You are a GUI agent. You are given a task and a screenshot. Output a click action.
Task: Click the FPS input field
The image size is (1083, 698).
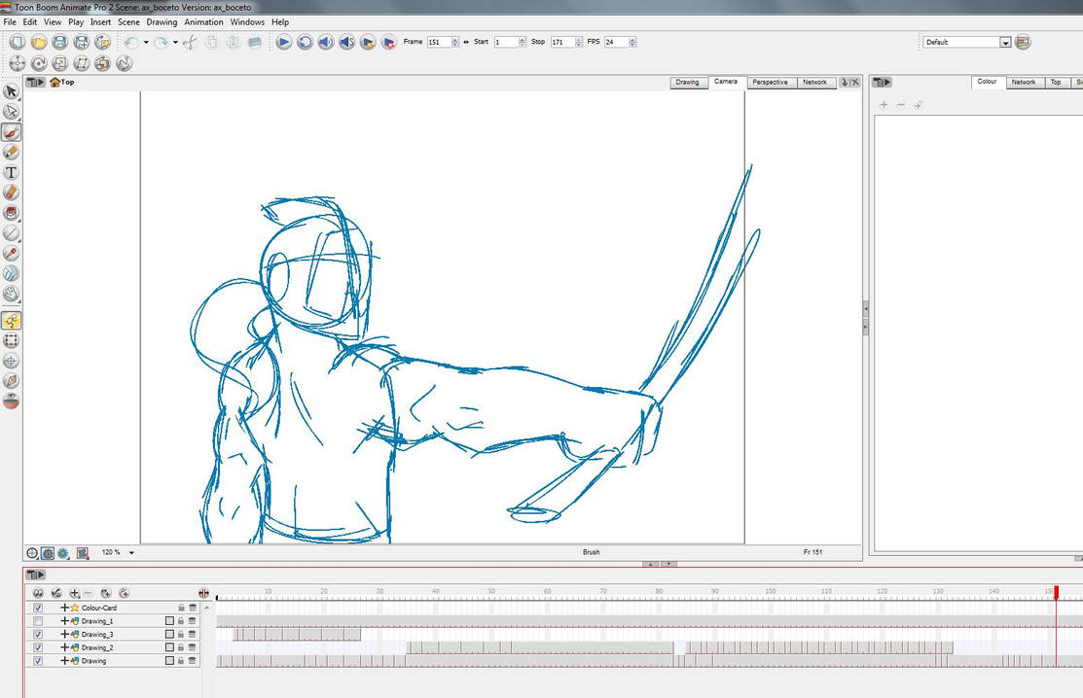point(616,42)
